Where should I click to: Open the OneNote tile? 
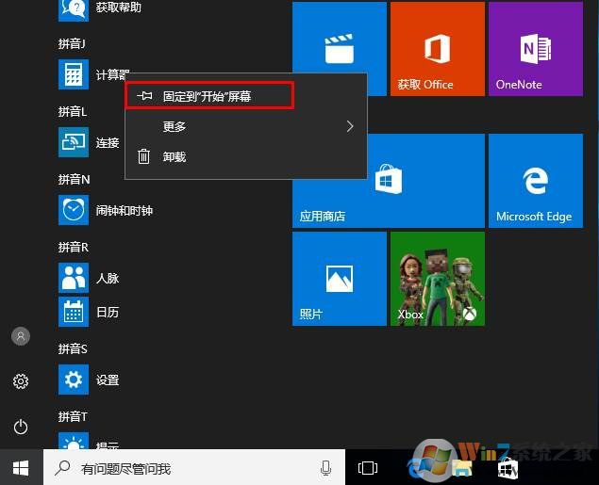click(x=536, y=49)
